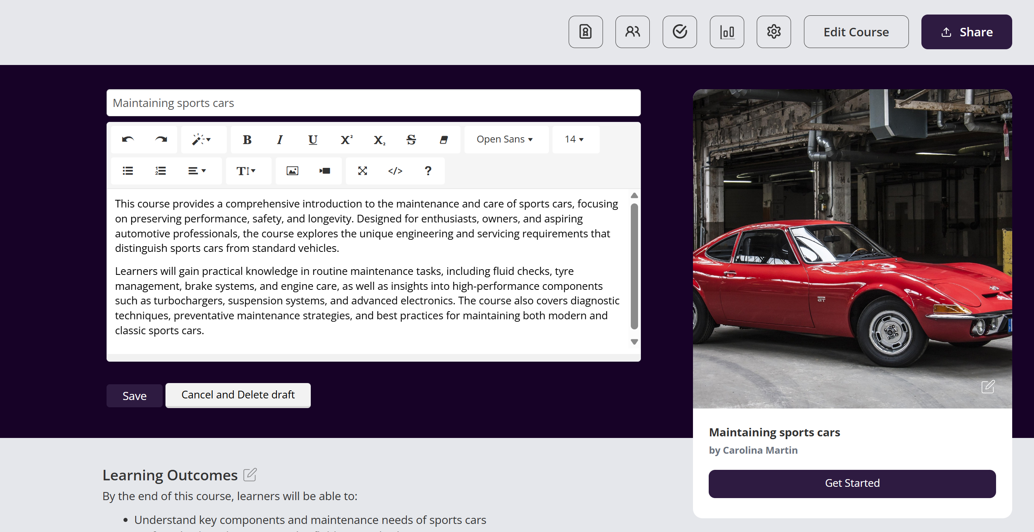Viewport: 1034px width, 532px height.
Task: Toggle bold text formatting
Action: point(247,140)
